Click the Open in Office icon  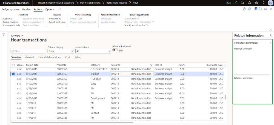click(250, 9)
